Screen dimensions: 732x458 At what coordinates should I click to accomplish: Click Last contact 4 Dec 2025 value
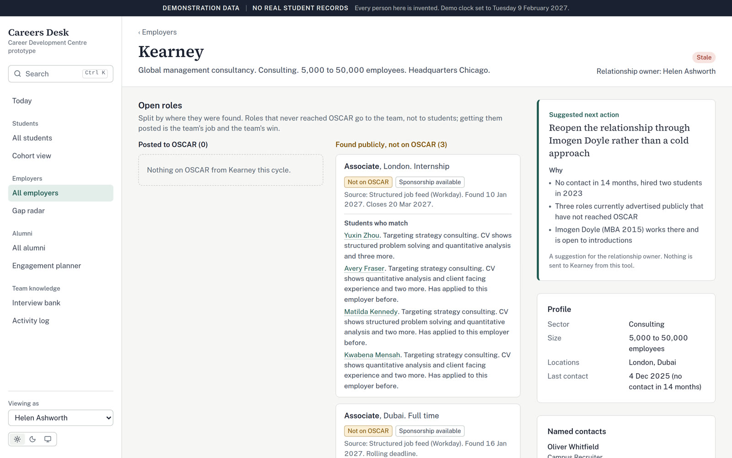tap(665, 381)
